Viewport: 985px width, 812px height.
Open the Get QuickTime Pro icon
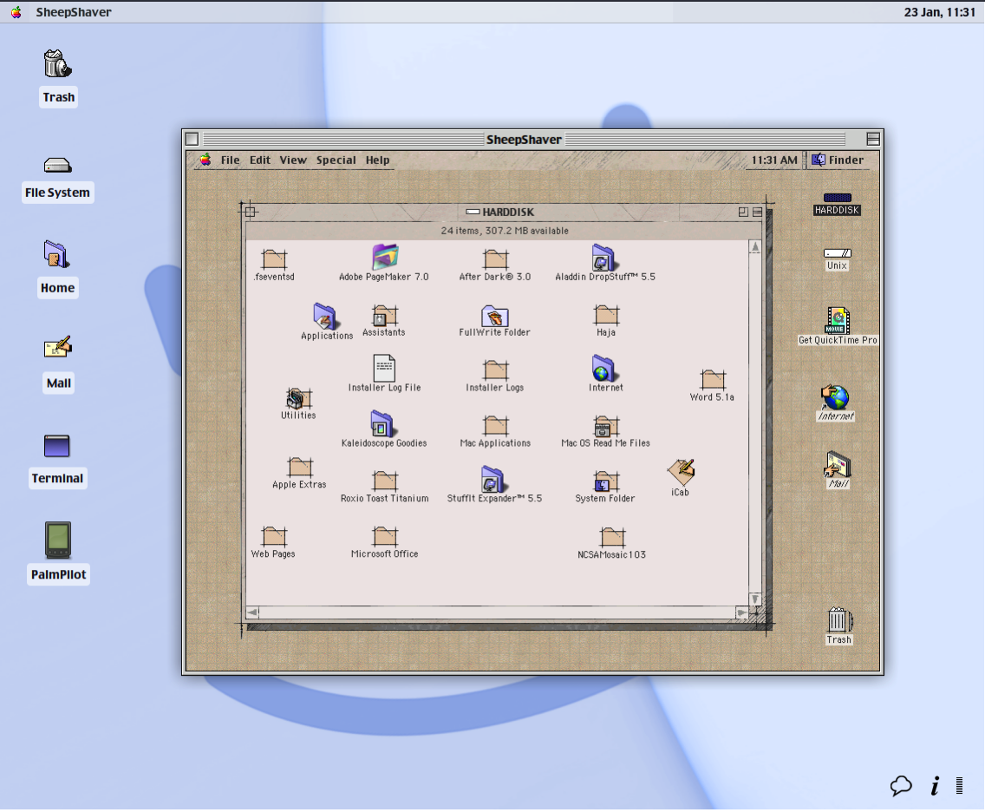838,320
